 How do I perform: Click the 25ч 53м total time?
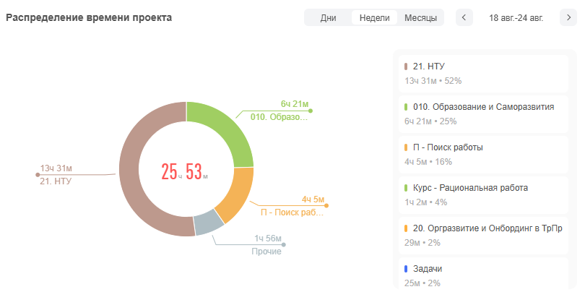tap(185, 172)
